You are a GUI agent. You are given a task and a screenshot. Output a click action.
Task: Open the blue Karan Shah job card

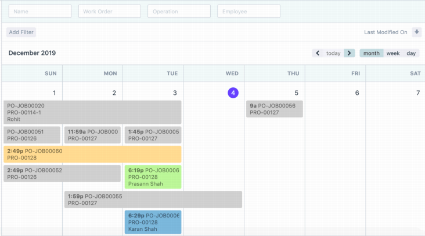tap(153, 222)
